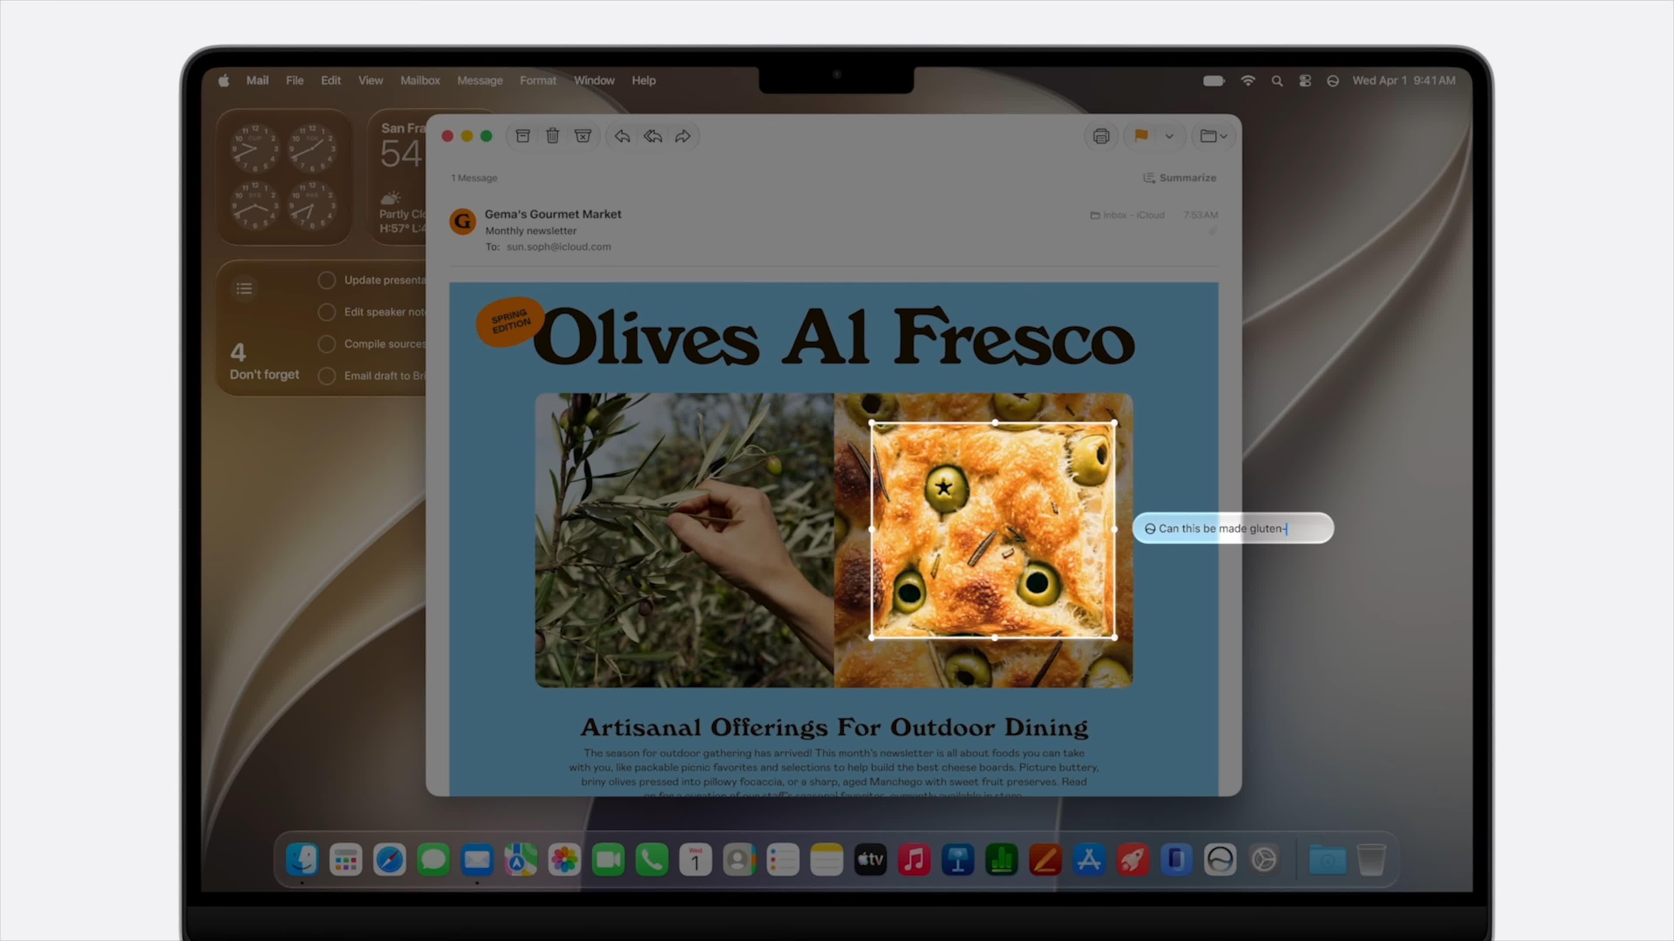
Task: Mark the 'Compile sources' reminder complete
Action: pos(327,344)
